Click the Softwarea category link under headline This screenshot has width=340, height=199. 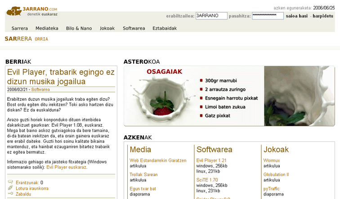[40, 89]
